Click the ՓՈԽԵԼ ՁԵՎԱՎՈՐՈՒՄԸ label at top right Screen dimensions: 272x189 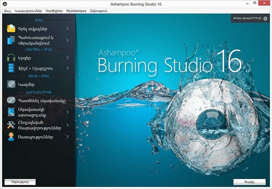tap(247, 18)
